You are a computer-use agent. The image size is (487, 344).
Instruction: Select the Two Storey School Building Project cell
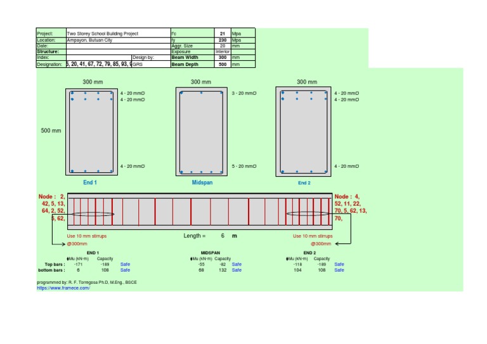119,33
